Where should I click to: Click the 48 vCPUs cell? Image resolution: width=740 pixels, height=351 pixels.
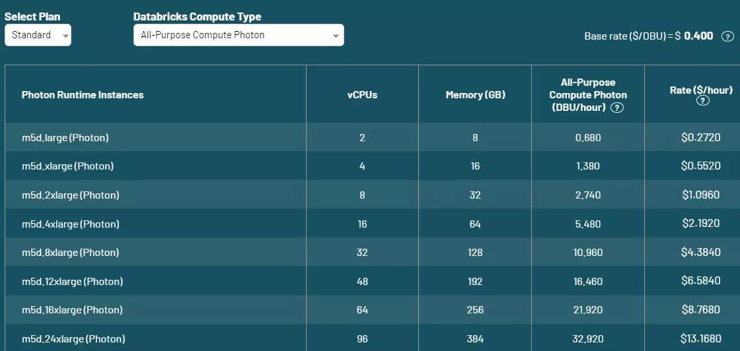(x=363, y=281)
